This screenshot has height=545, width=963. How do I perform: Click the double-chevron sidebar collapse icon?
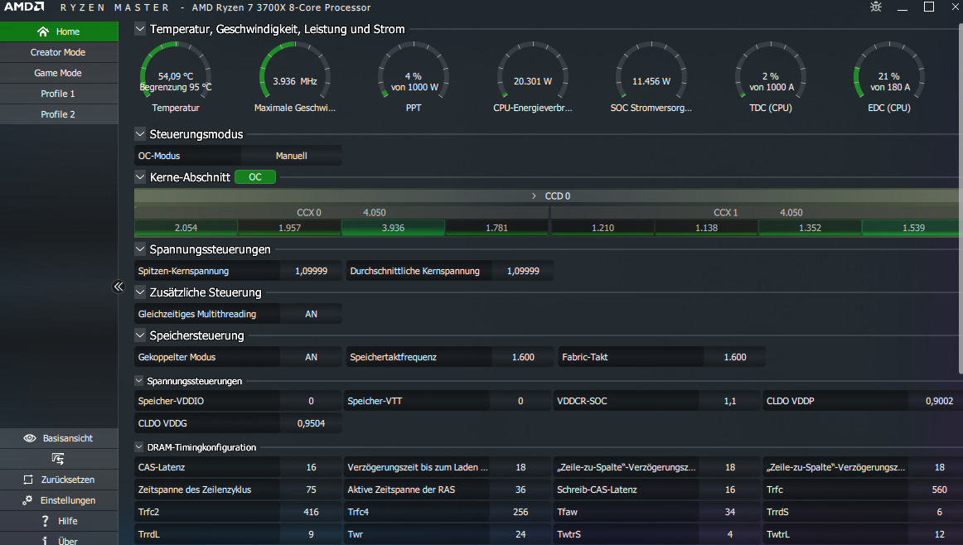tap(119, 287)
